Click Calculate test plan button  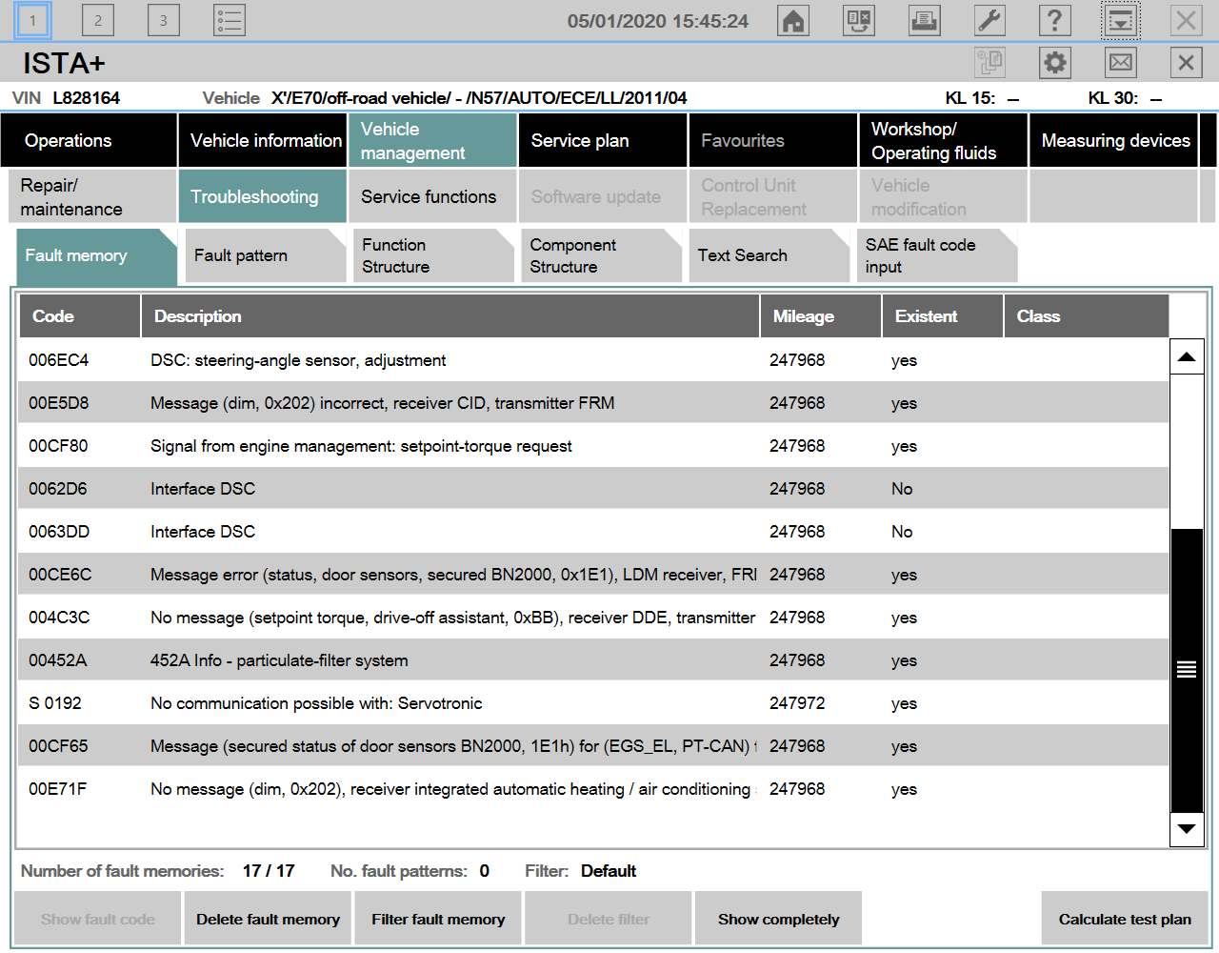coord(1125,920)
